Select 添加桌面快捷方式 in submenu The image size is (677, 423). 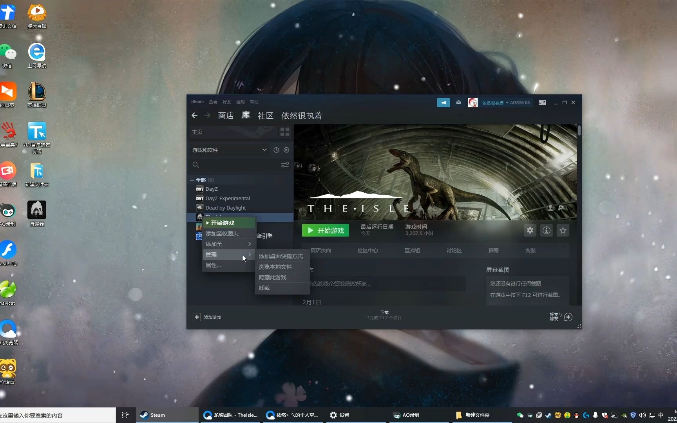tap(282, 256)
